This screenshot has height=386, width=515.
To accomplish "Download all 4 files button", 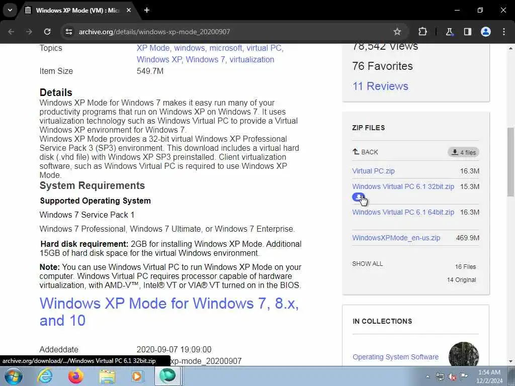I will tap(463, 152).
